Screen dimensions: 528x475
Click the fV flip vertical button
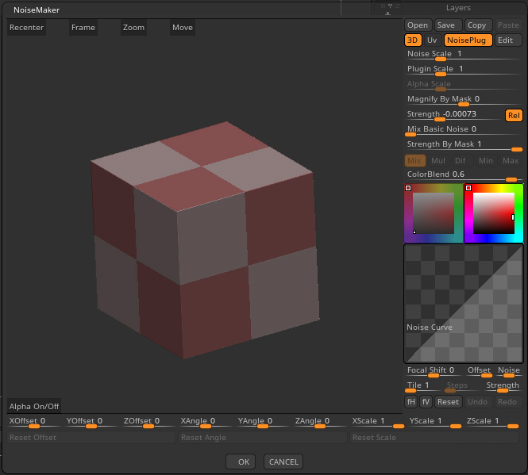click(x=426, y=402)
